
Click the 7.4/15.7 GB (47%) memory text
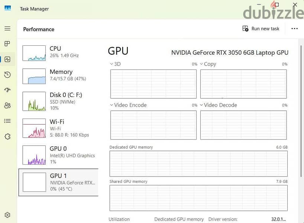click(x=68, y=79)
